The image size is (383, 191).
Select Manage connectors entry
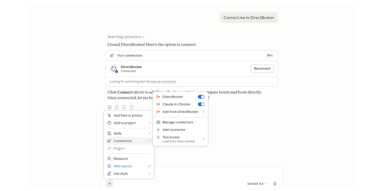(180, 122)
